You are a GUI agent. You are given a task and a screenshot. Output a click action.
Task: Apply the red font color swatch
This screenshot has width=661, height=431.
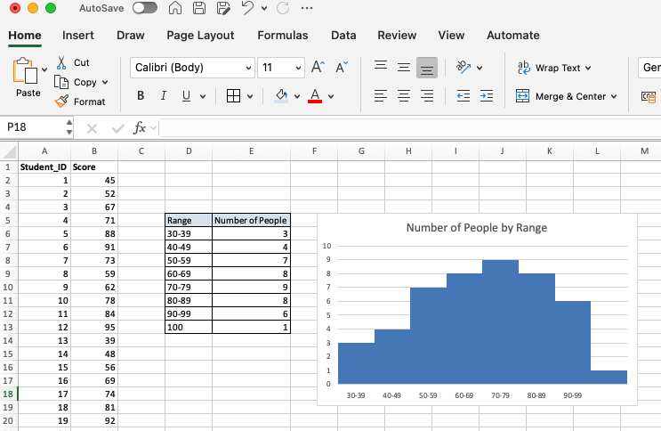coord(314,96)
